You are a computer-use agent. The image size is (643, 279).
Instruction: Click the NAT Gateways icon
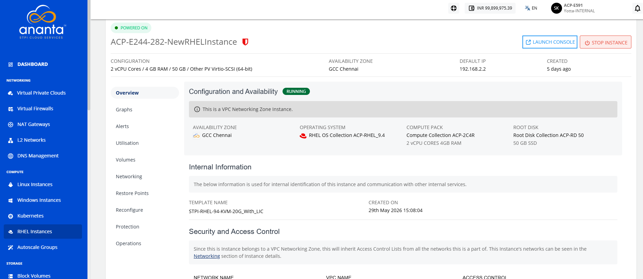(11, 124)
